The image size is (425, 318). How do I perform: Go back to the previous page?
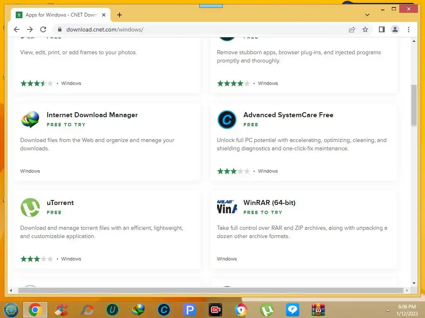[x=17, y=29]
